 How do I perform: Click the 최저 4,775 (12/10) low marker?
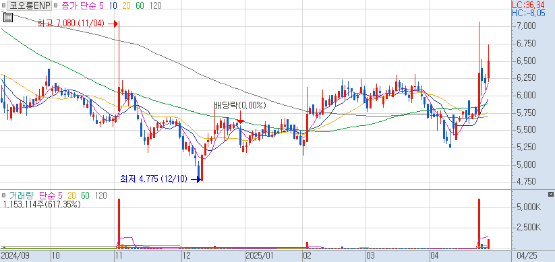coord(160,179)
